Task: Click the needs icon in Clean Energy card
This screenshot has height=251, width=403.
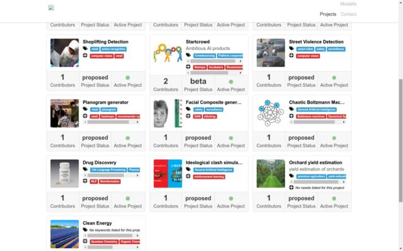Action: tap(86, 241)
